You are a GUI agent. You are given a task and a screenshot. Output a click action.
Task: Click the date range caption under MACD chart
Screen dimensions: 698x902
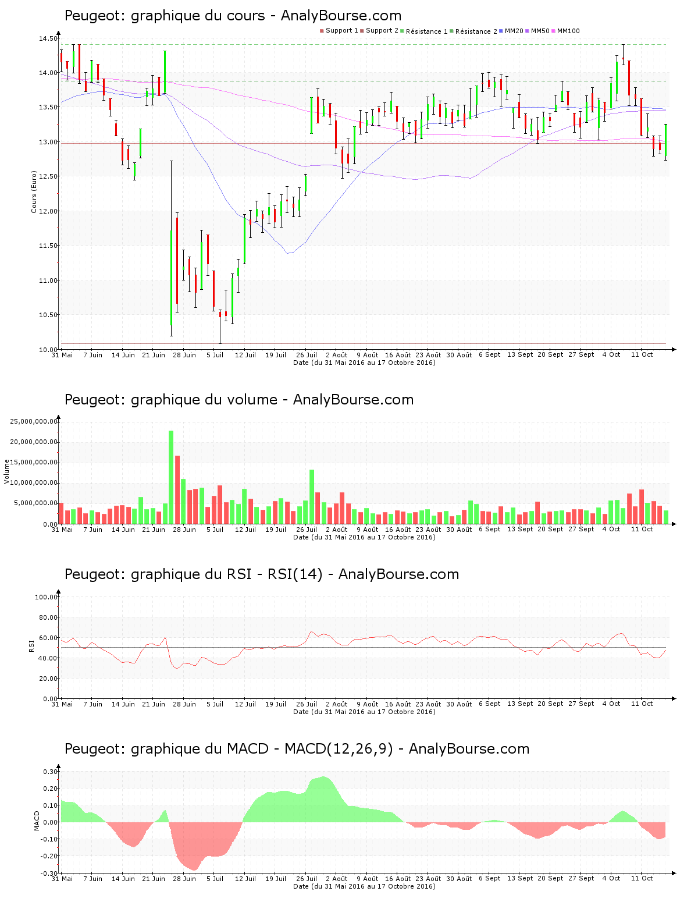[x=365, y=886]
